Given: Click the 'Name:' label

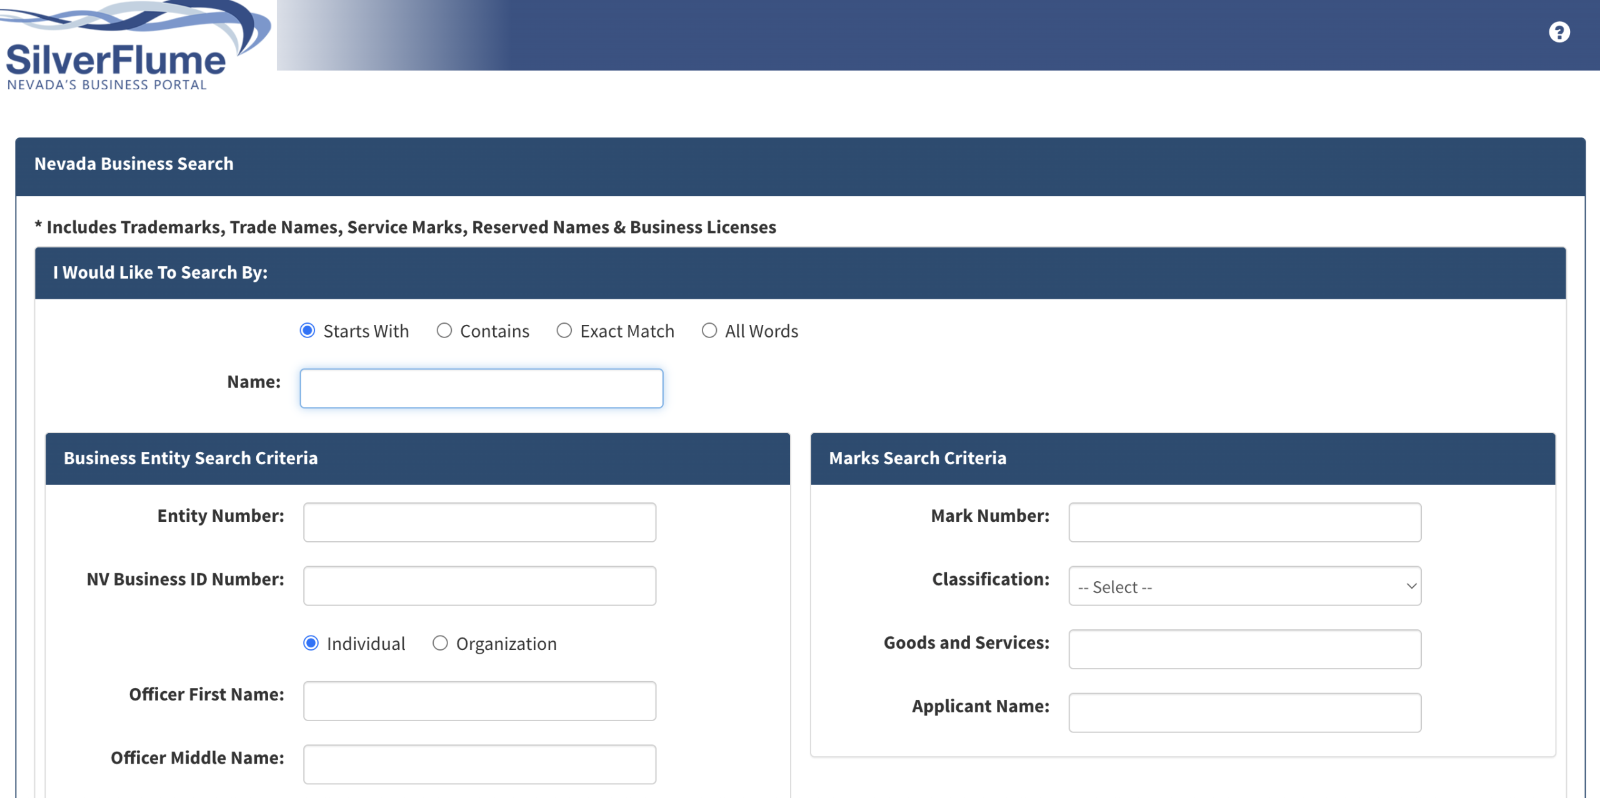Looking at the screenshot, I should click(x=254, y=381).
